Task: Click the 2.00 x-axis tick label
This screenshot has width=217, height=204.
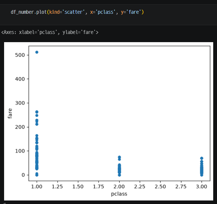Action: click(119, 187)
